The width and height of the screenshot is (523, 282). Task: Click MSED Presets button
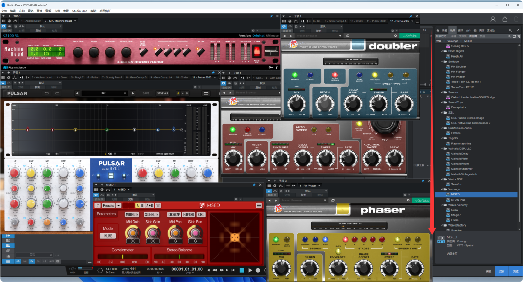click(x=108, y=206)
